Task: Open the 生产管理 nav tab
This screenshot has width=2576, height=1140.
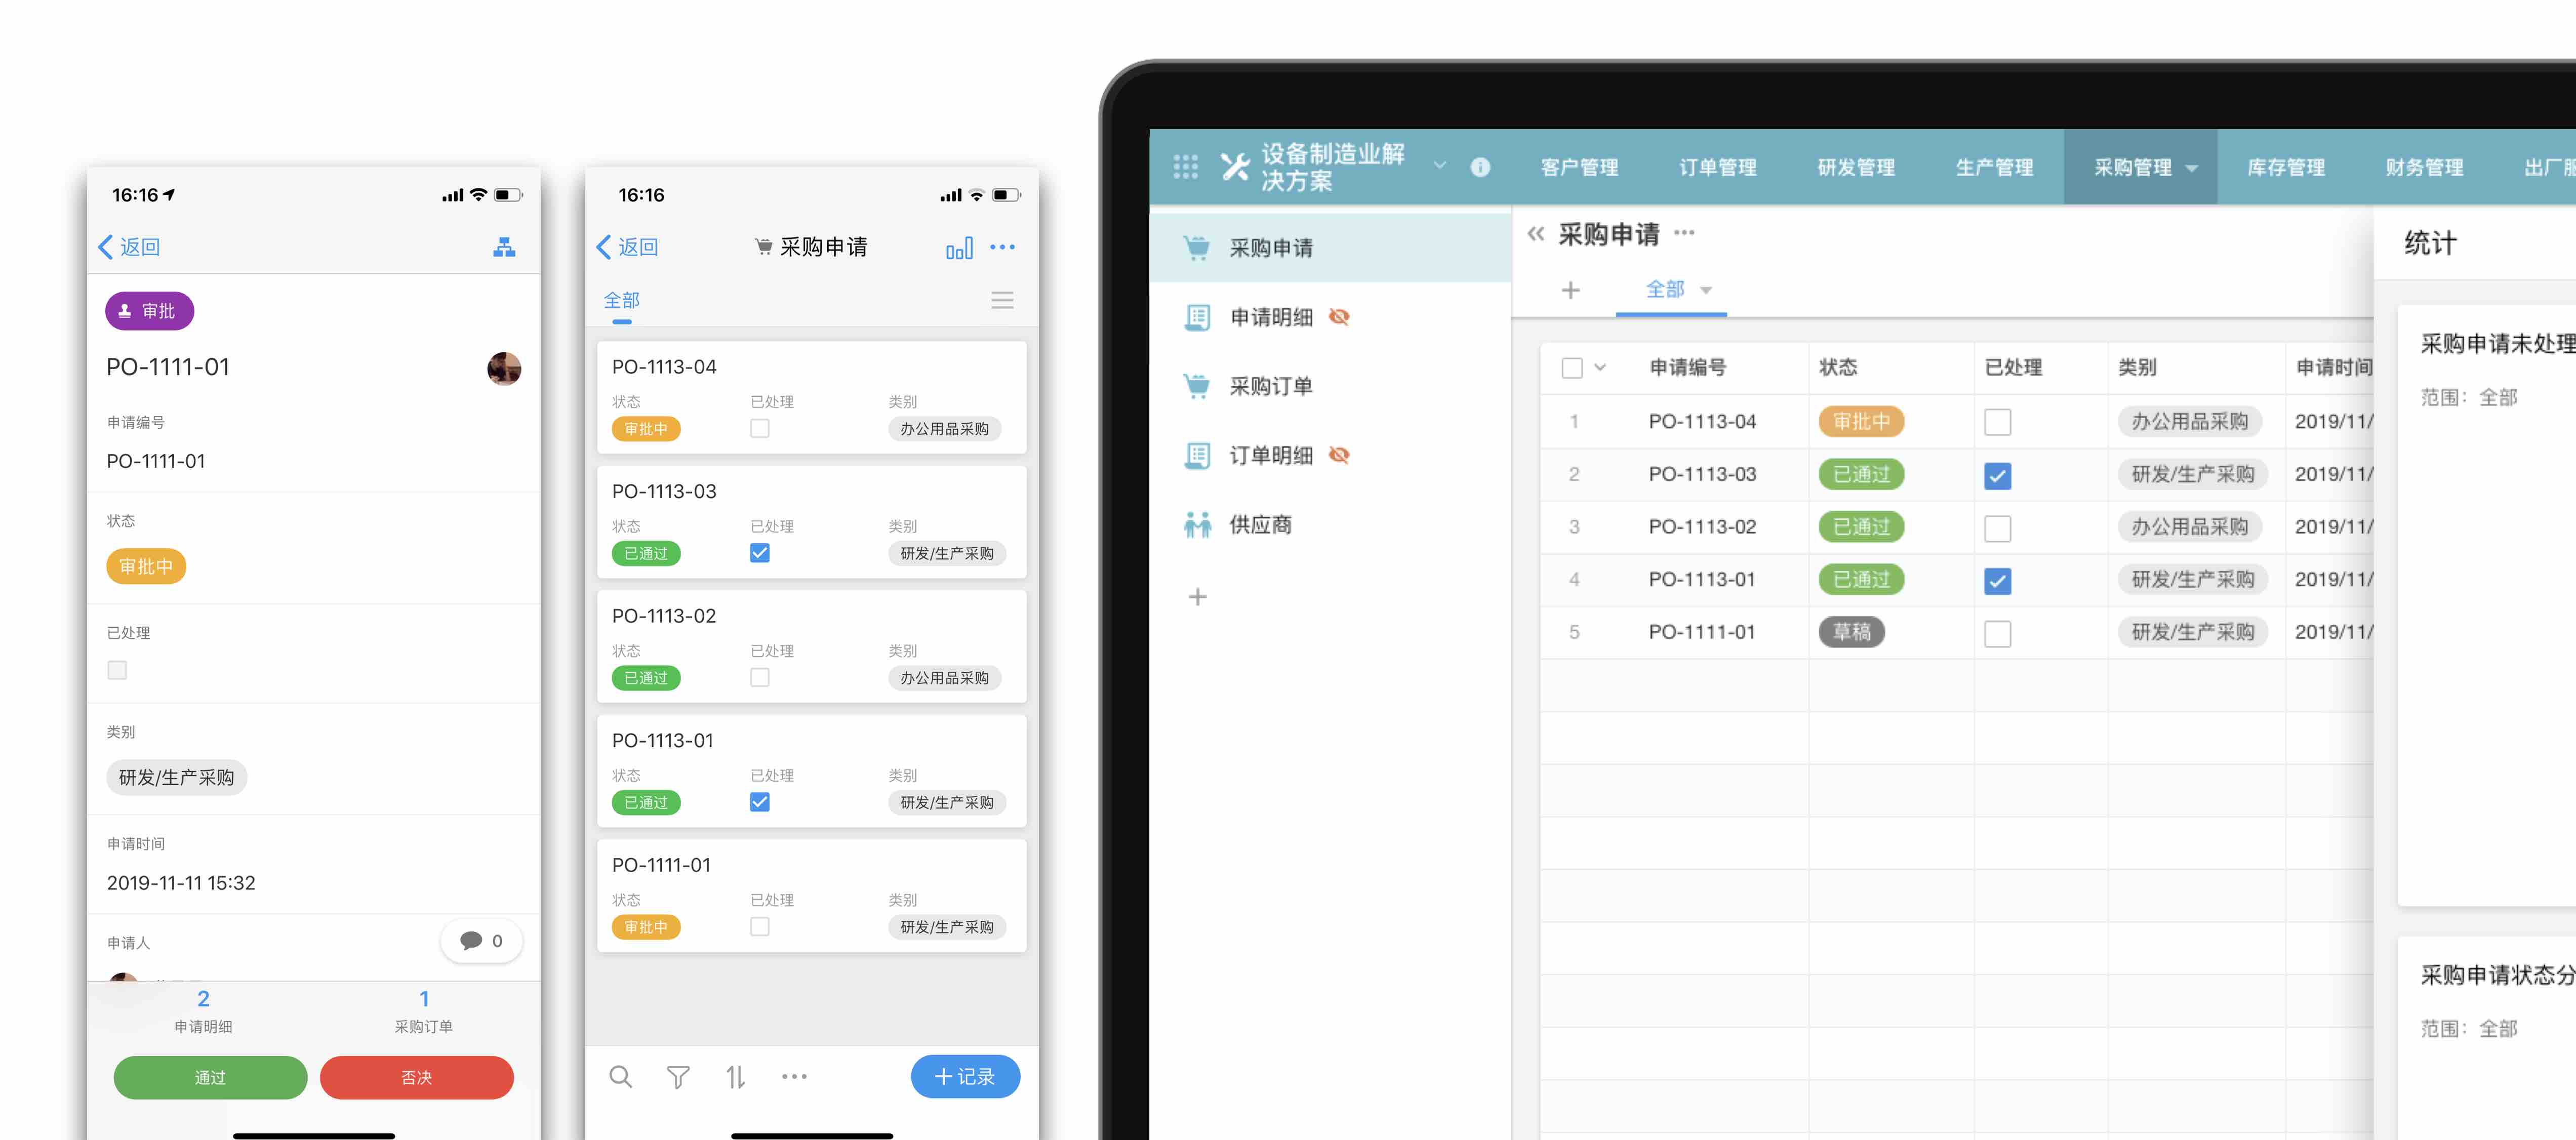Action: tap(1994, 167)
